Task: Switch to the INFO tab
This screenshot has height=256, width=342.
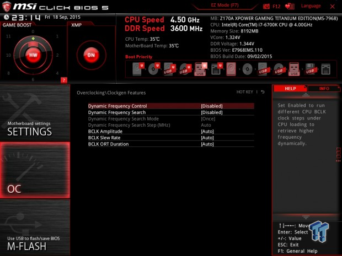Action: pyautogui.click(x=324, y=89)
